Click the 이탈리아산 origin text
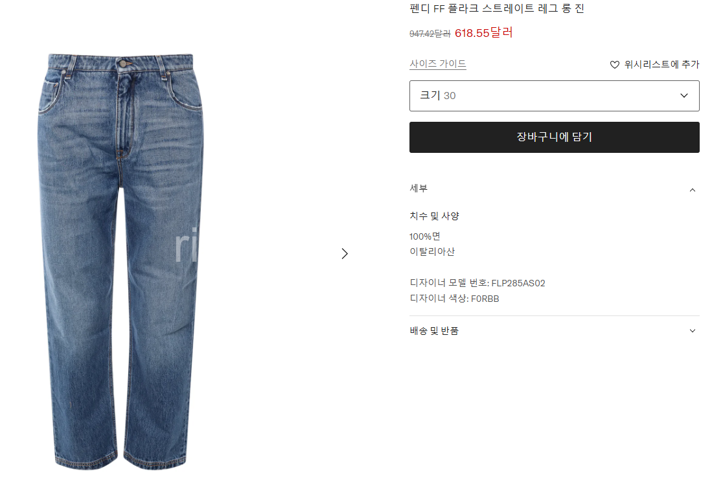 [432, 252]
